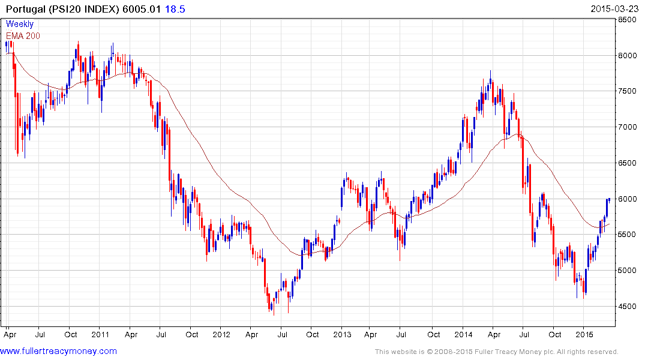Viewport: 645px width, 360px height.
Task: Click the 5500 price axis label
Action: pos(628,235)
